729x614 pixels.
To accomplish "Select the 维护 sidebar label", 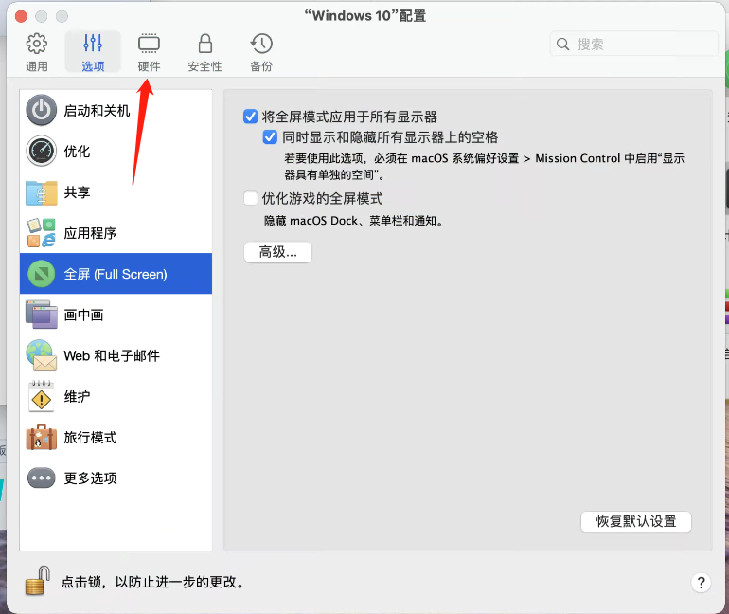I will pyautogui.click(x=77, y=396).
